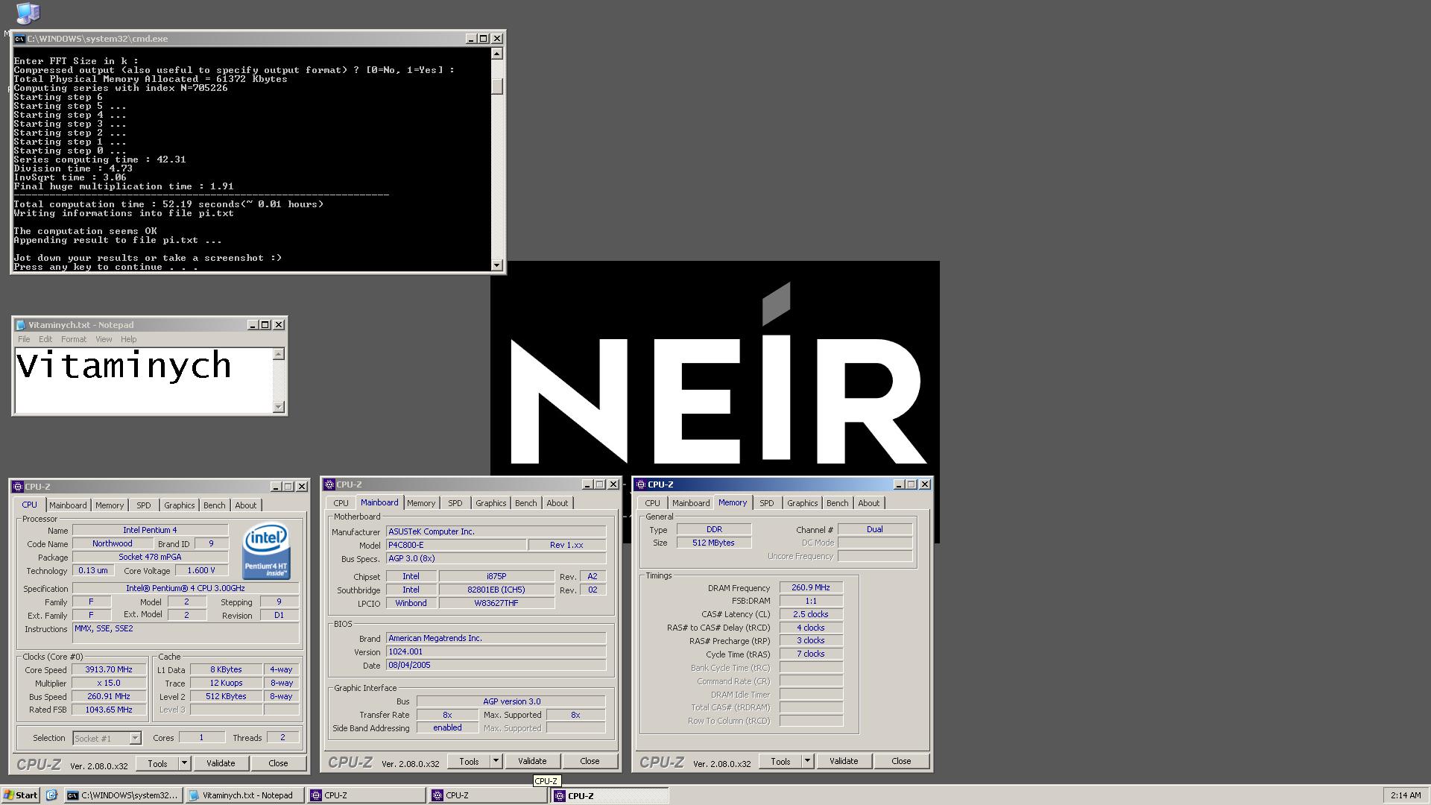This screenshot has height=805, width=1431.
Task: Open the Edit menu in Notepad
Action: pyautogui.click(x=45, y=339)
